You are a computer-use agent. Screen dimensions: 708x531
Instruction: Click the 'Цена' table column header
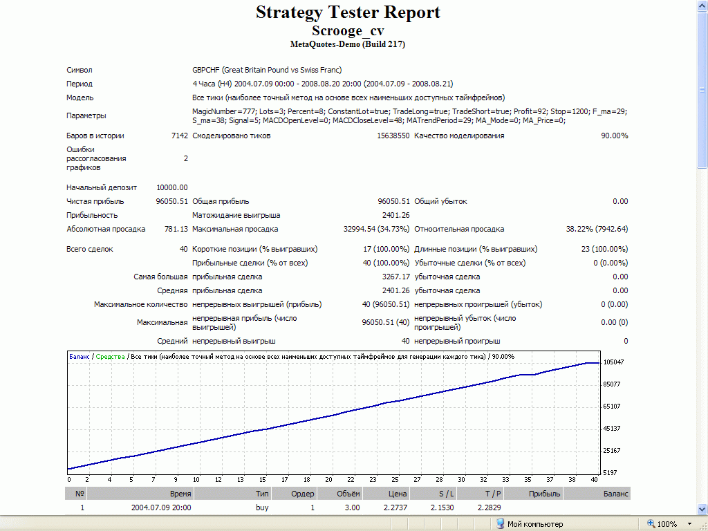pos(397,494)
